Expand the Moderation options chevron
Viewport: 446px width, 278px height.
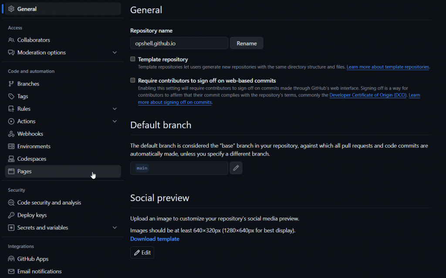[115, 53]
